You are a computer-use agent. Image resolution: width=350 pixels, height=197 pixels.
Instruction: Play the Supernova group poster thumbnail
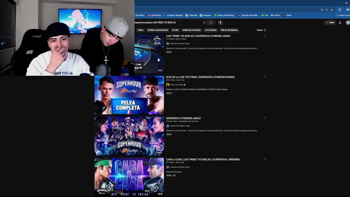129,136
